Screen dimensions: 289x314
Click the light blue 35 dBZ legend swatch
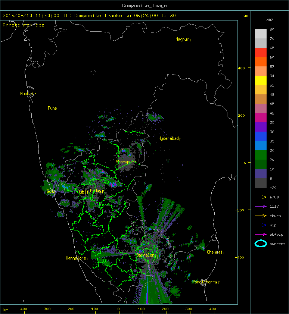point(261,145)
